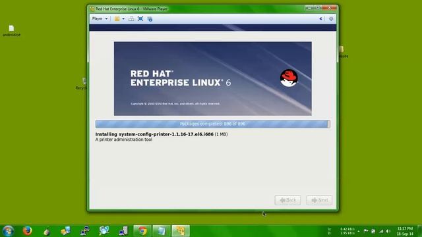The width and height of the screenshot is (422, 237).
Task: Click the Installing system-config-printer package text
Action: pos(162,134)
